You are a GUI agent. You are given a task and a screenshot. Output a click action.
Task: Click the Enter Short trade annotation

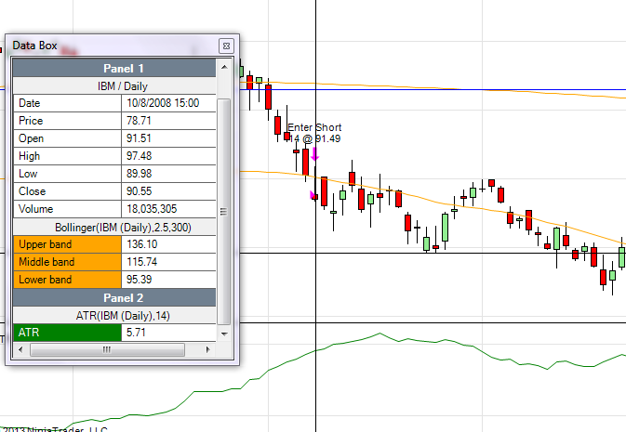(314, 133)
